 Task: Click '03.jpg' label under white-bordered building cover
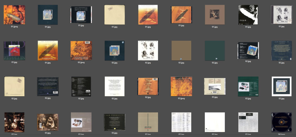click(281, 99)
